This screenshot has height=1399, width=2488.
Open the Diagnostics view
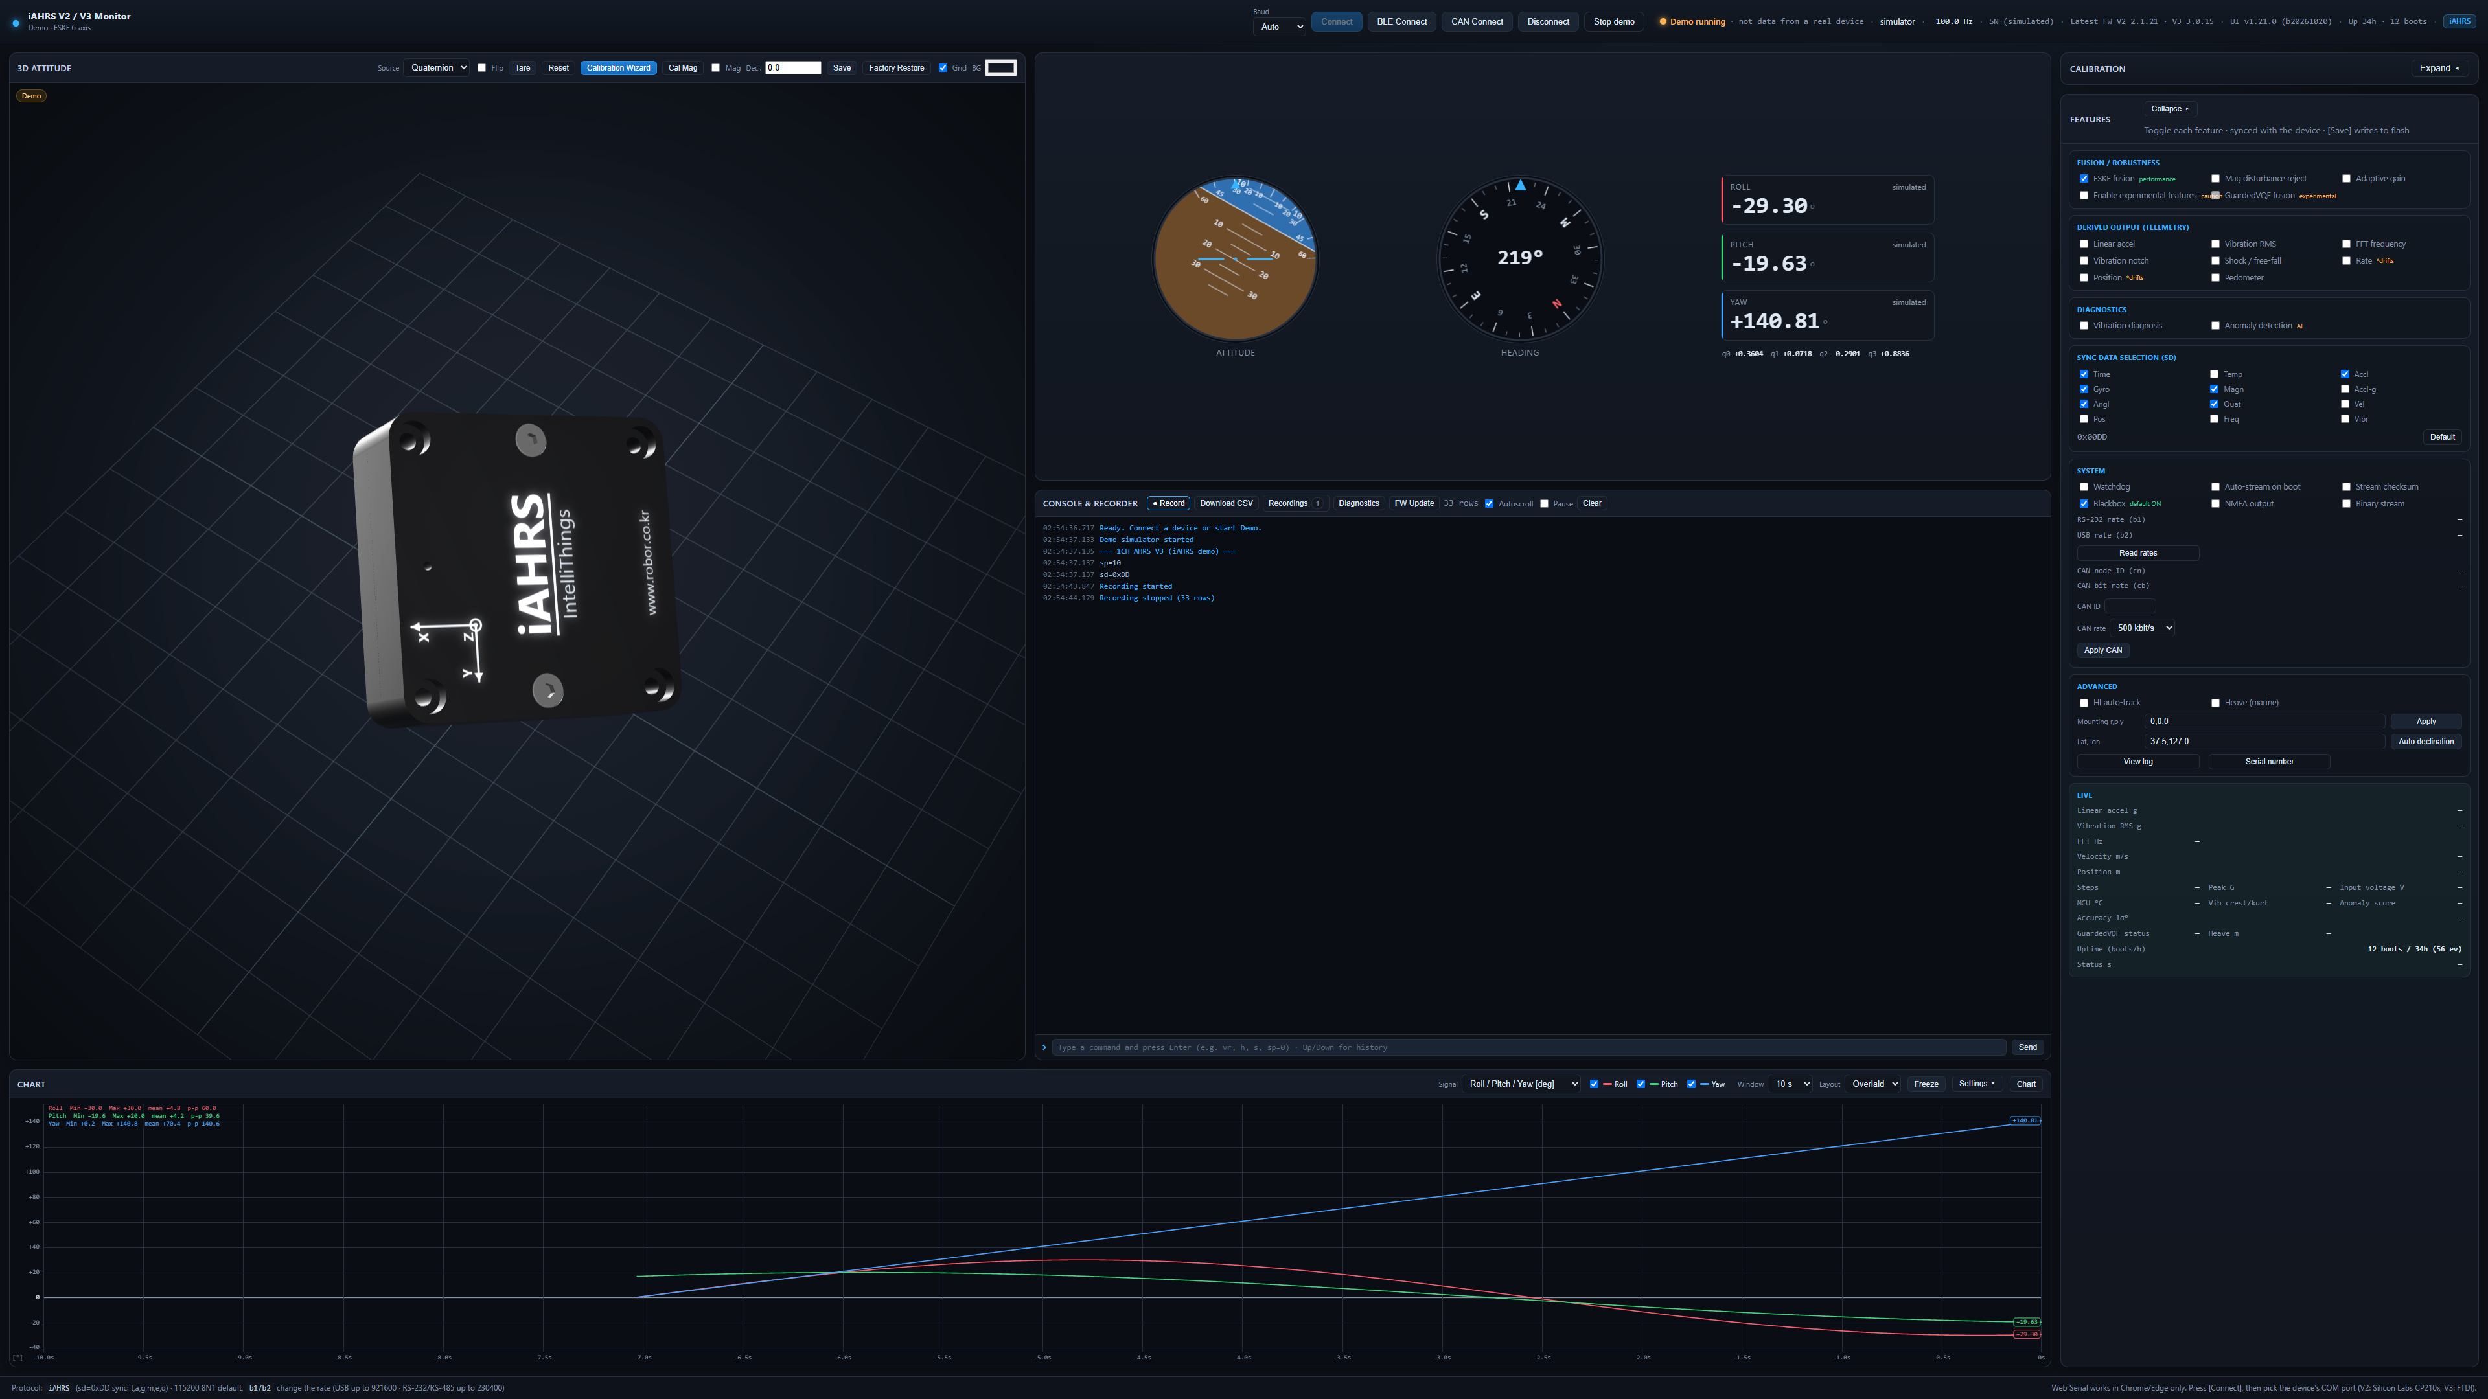(x=1358, y=503)
